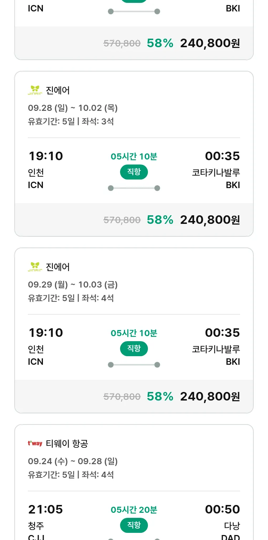Image resolution: width=268 pixels, height=540 pixels.
Task: Select 240,800원 price on 09.28 (일) flight
Action: (210, 220)
